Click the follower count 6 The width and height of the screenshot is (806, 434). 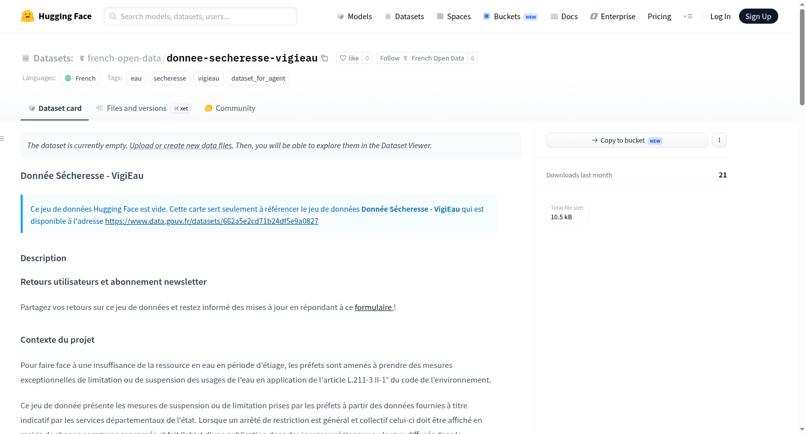click(x=473, y=58)
